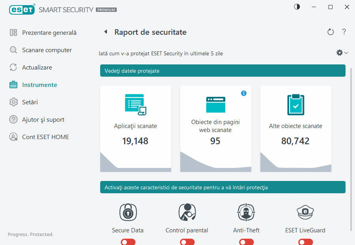Screen dimensions: 355x245
Task: Open Scanare computer from the sidebar
Action: (47, 50)
